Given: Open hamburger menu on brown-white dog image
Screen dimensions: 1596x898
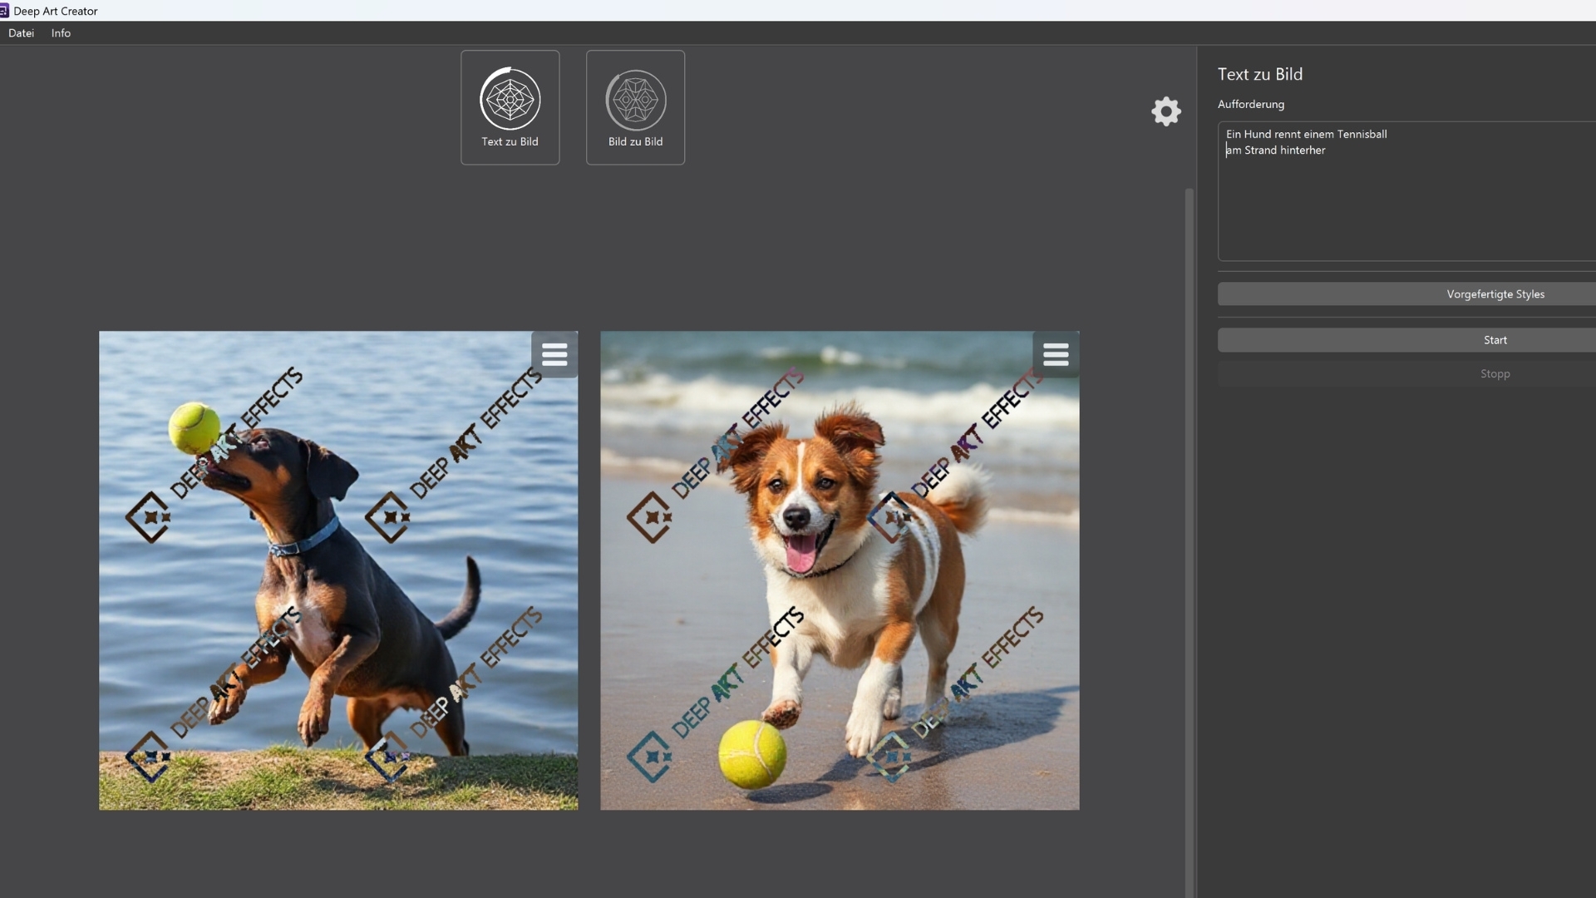Looking at the screenshot, I should (x=1056, y=355).
